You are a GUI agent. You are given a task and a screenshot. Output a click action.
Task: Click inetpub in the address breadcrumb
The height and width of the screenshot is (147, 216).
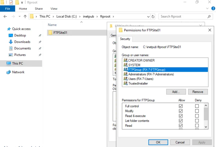click(x=88, y=17)
